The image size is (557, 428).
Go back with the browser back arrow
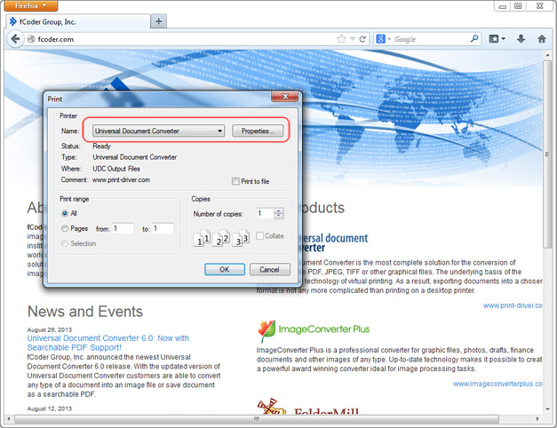(15, 39)
